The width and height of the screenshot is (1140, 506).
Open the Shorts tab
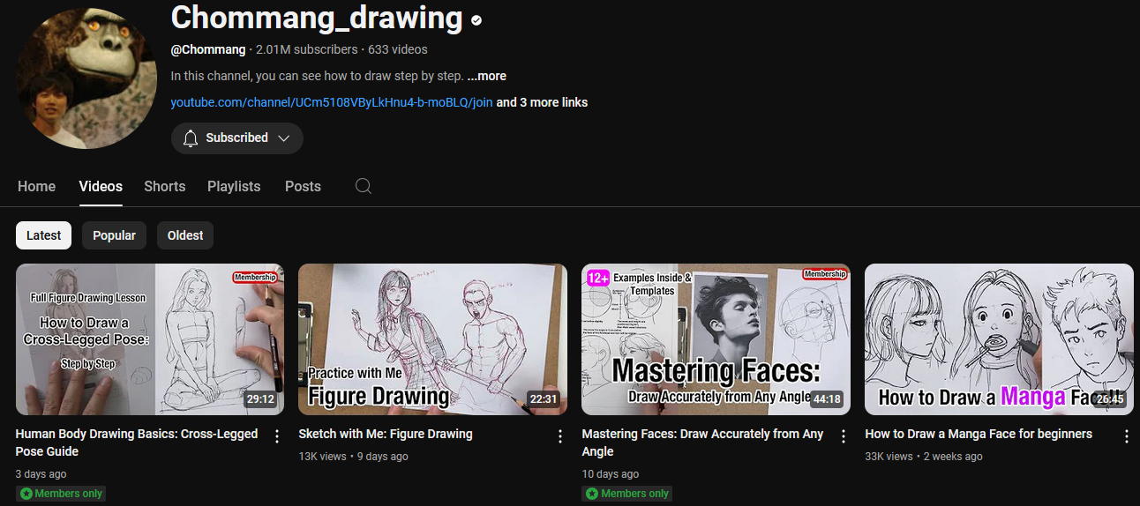(165, 186)
